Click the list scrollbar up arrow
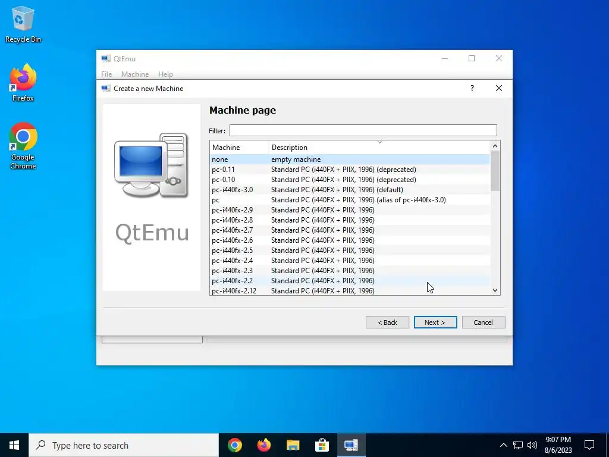The height and width of the screenshot is (457, 609). (495, 146)
